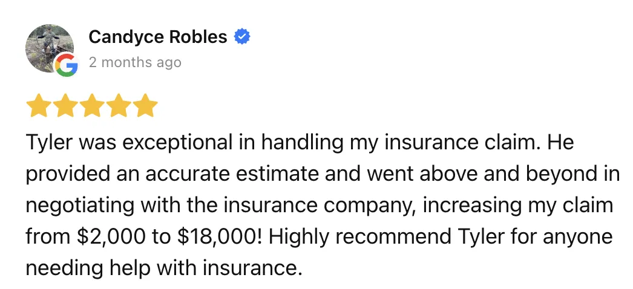Click the word "negotiating" in the review

80,206
